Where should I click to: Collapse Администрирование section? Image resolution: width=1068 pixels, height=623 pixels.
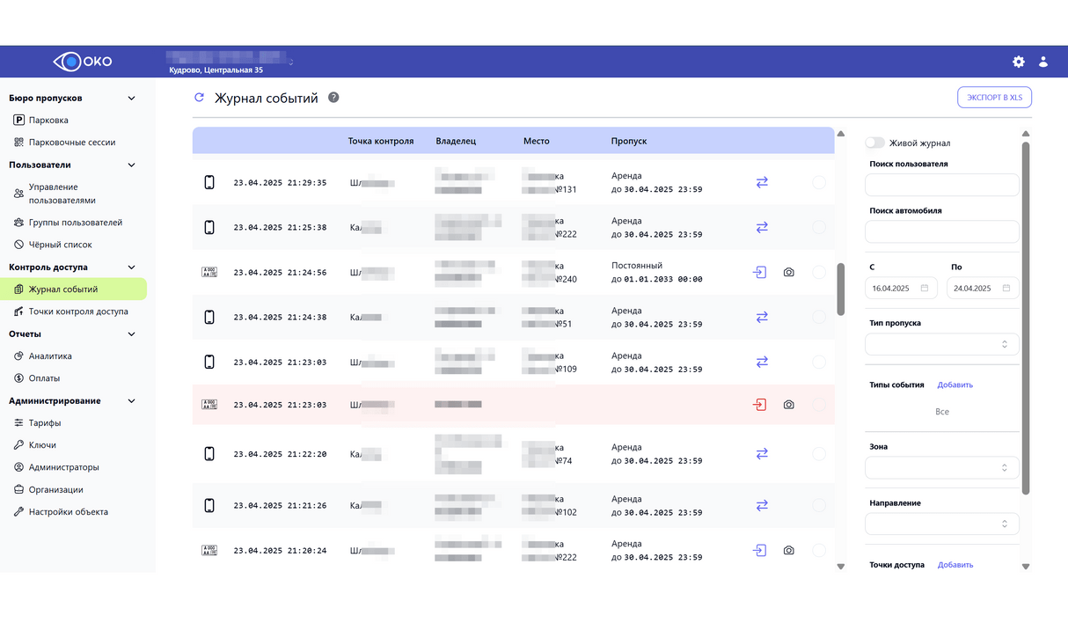132,401
